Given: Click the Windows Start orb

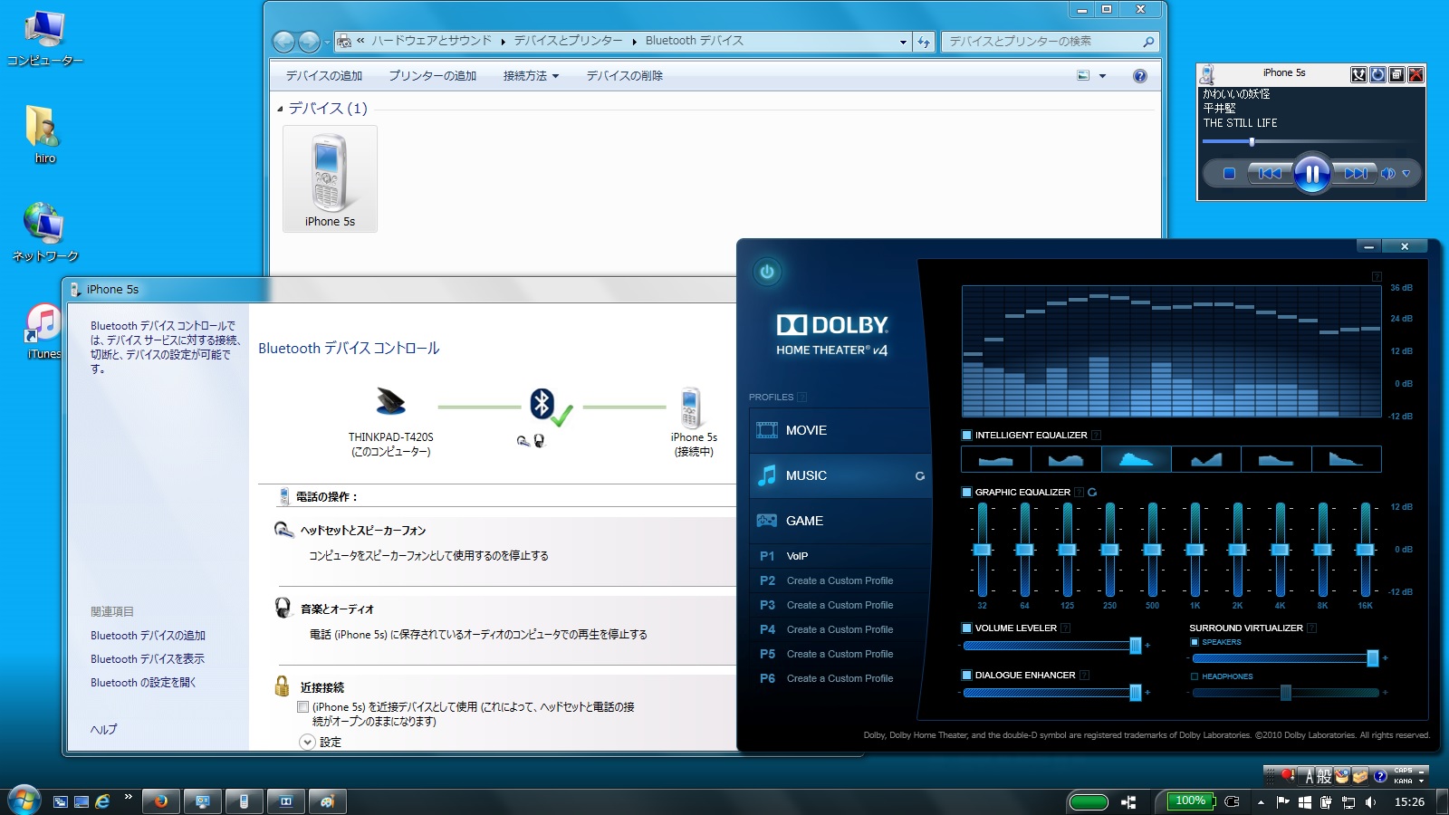Looking at the screenshot, I should tap(24, 801).
